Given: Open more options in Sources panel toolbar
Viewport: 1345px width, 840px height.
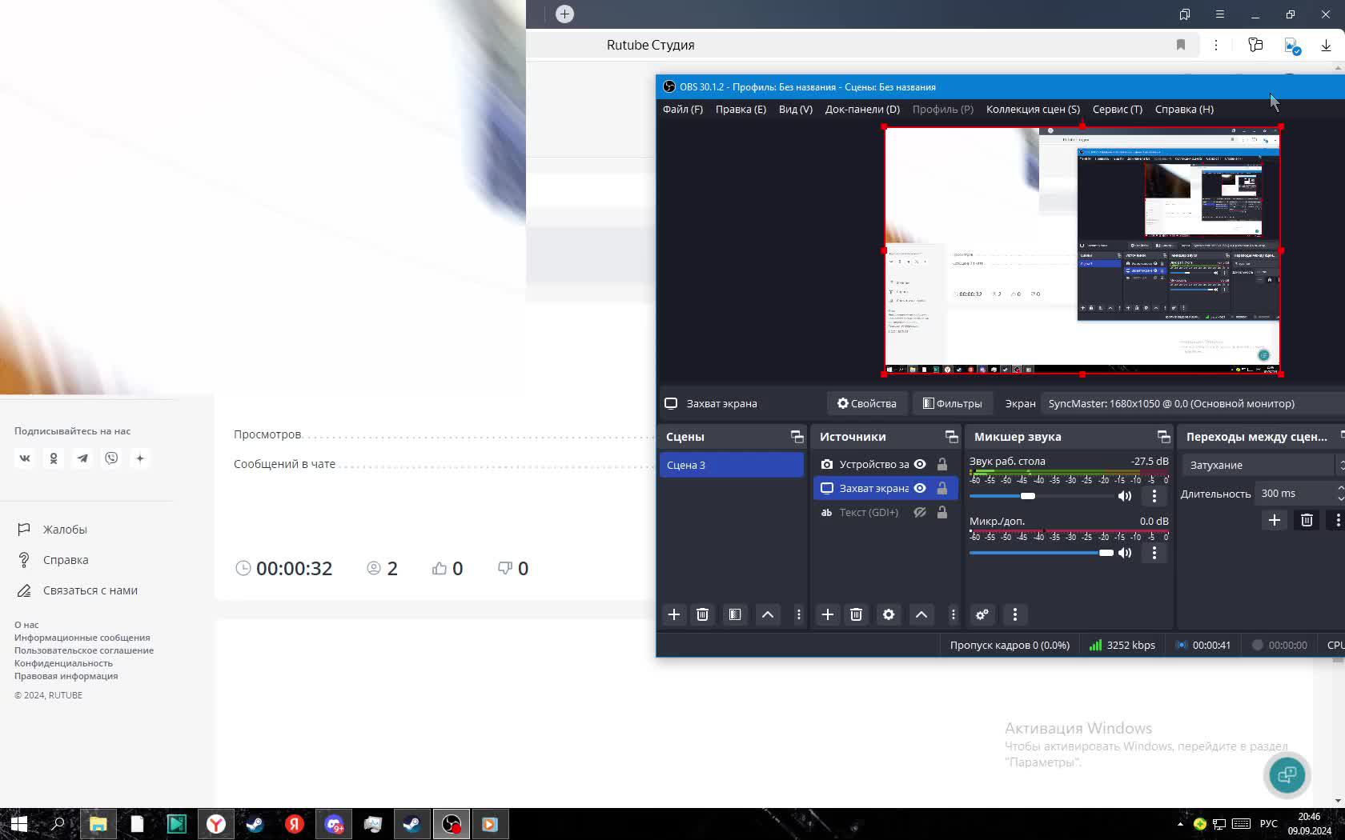Looking at the screenshot, I should coord(953,614).
